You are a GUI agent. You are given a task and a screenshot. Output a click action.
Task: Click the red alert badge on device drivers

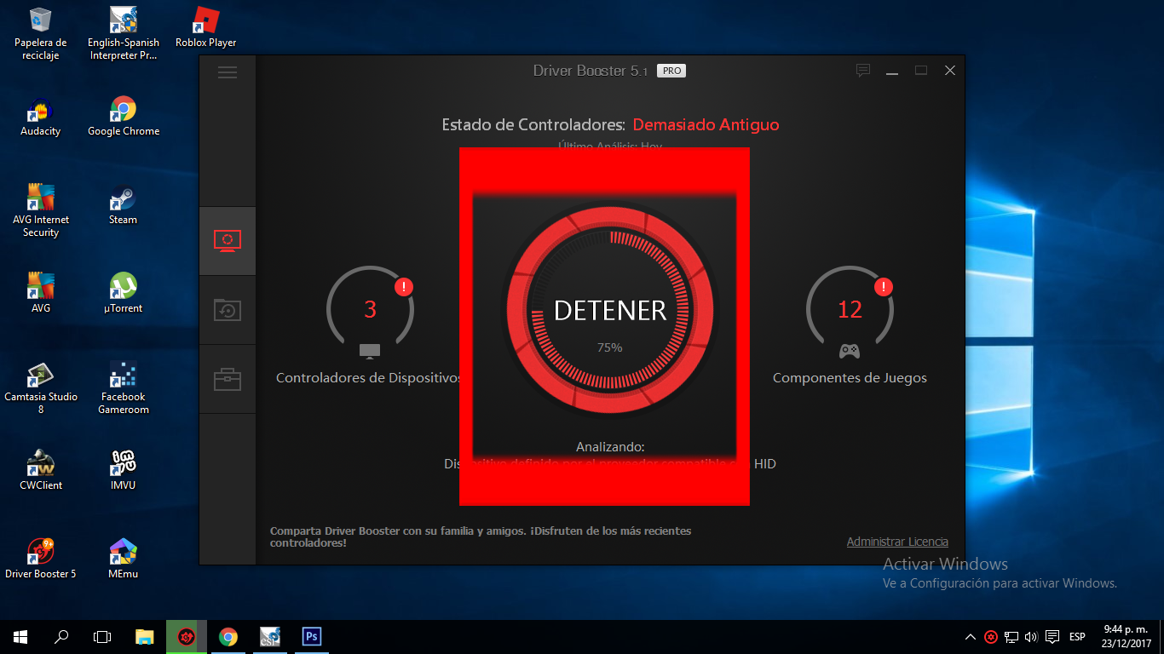tap(404, 287)
